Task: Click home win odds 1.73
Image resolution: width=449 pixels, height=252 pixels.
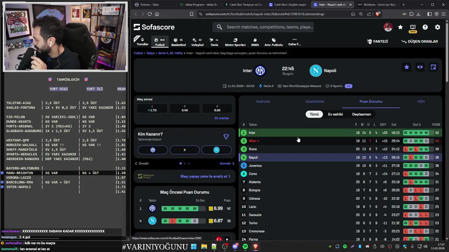Action: [x=152, y=108]
